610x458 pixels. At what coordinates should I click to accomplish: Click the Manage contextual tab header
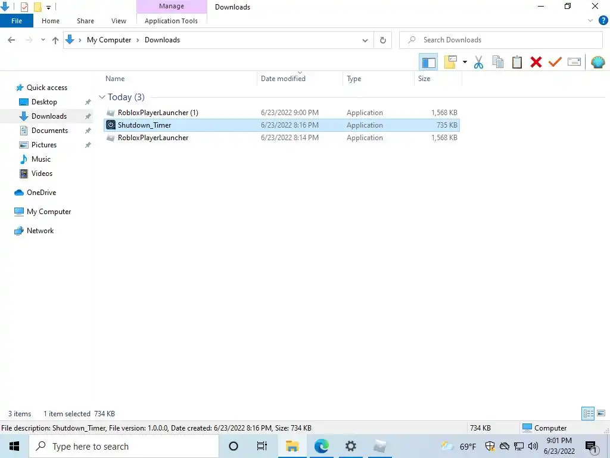click(172, 6)
